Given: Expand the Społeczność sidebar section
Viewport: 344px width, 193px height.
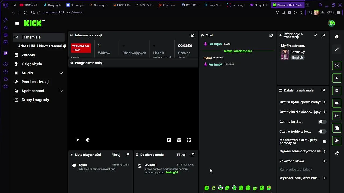Looking at the screenshot, I should pos(61,91).
